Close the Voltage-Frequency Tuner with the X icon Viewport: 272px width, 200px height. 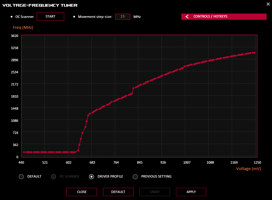(268, 4)
